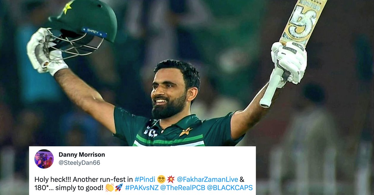Click the red collision emoji
The width and height of the screenshot is (374, 195).
click(x=171, y=179)
